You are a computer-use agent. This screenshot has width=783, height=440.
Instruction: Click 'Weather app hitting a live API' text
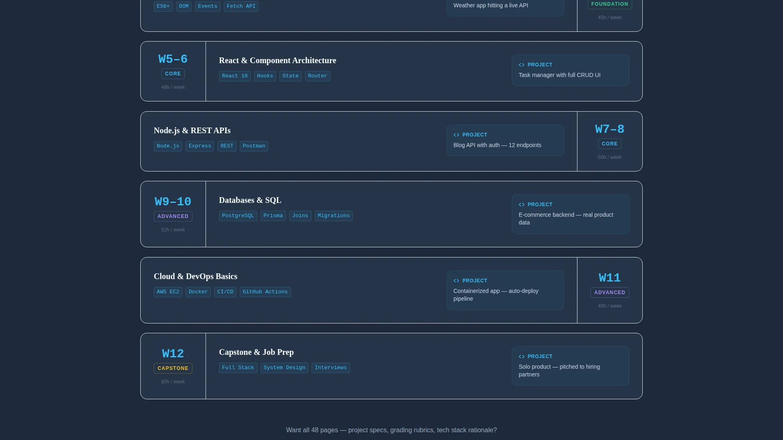pos(491,5)
